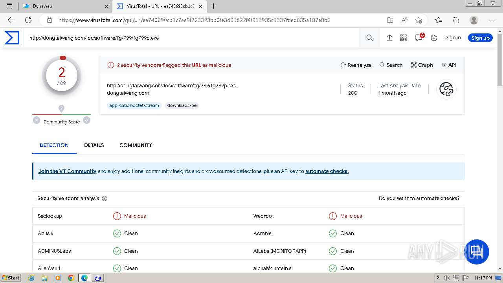Click the Sign up button

click(480, 38)
